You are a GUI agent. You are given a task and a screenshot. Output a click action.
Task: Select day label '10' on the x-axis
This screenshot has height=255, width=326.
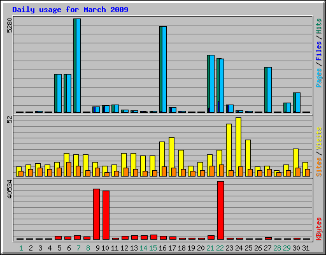(x=105, y=248)
